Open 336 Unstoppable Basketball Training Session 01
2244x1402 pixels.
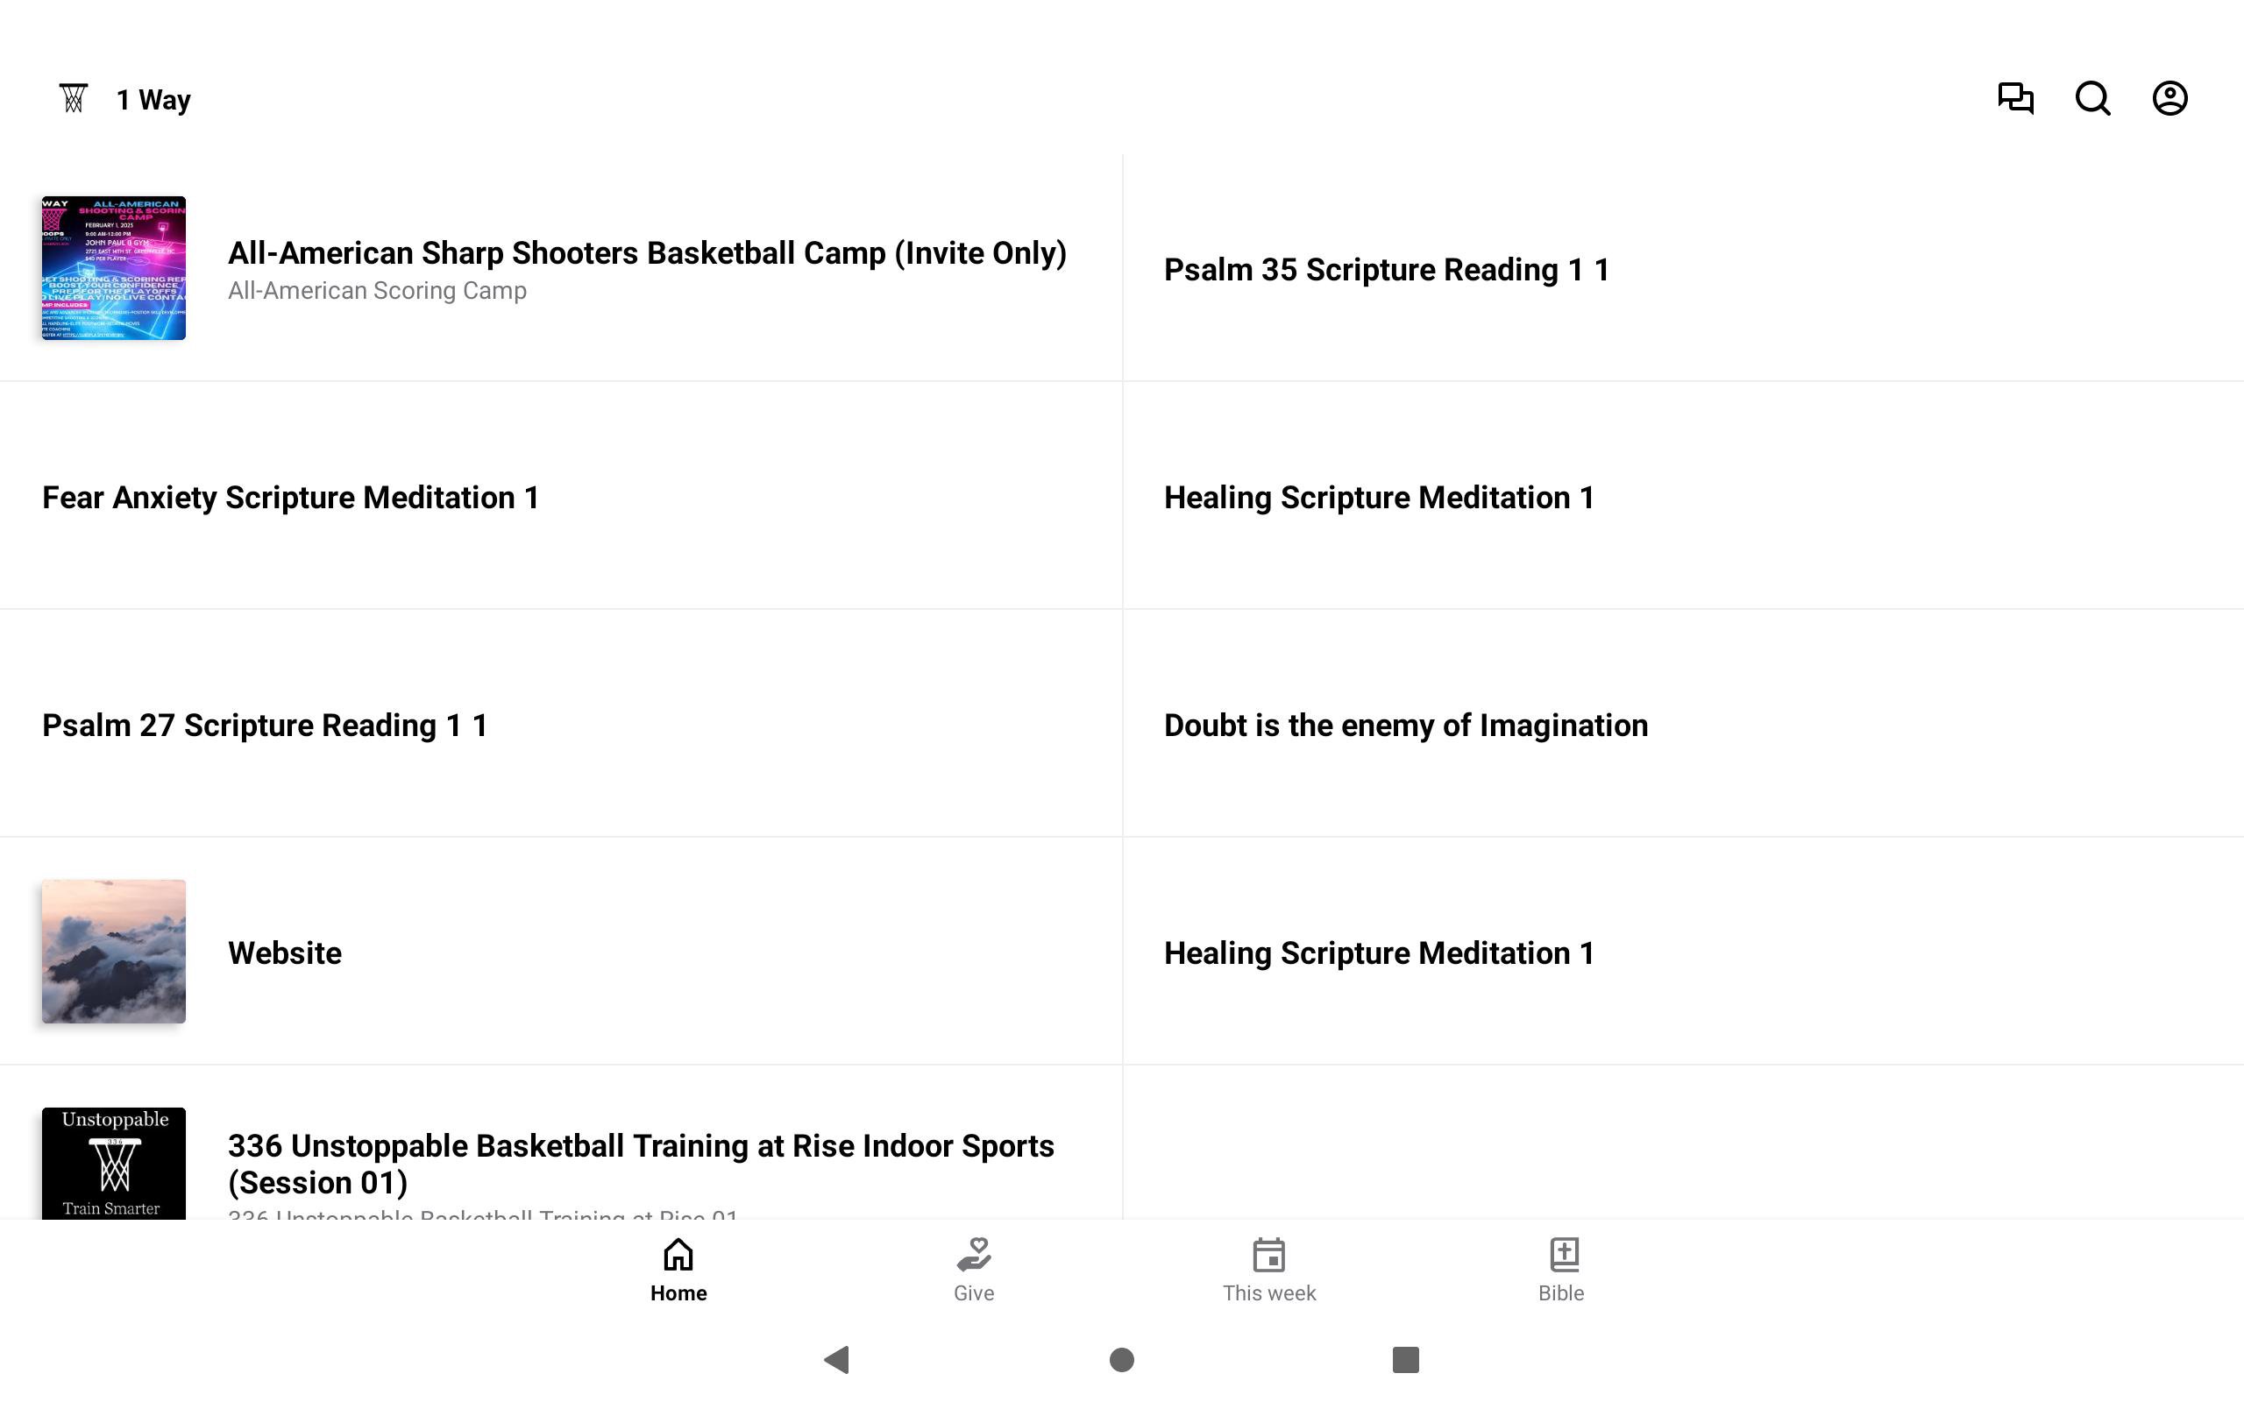(x=641, y=1164)
